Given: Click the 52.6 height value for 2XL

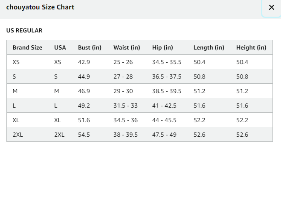Looking at the screenshot, I should [x=242, y=135].
